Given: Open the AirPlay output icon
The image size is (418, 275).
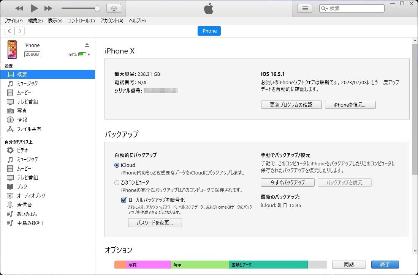Looking at the screenshot, I should [114, 8].
